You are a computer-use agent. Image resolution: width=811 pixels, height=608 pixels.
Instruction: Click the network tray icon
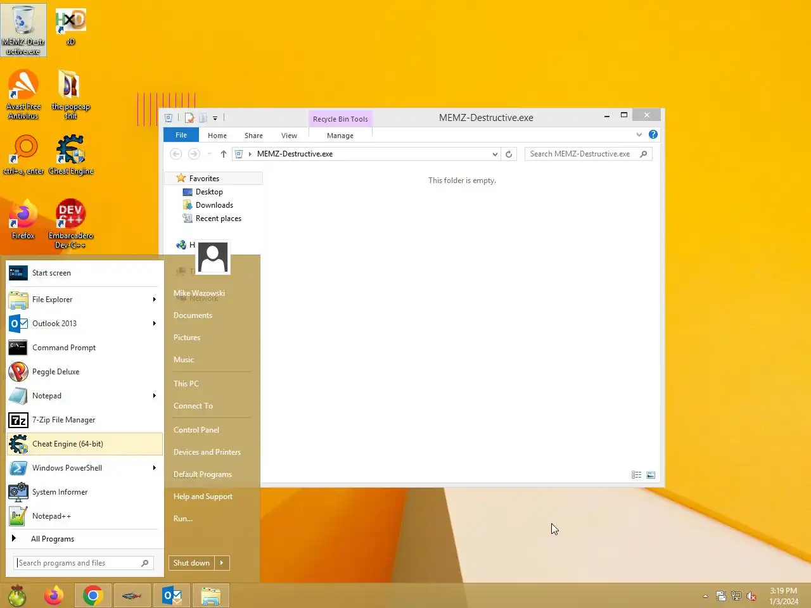[736, 596]
